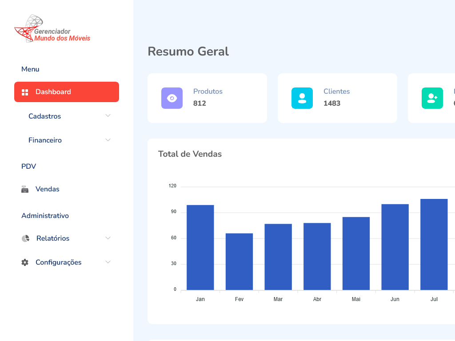Screen dimensions: 455x341
Task: Click the Clientes 1483 summary card
Action: click(x=337, y=98)
